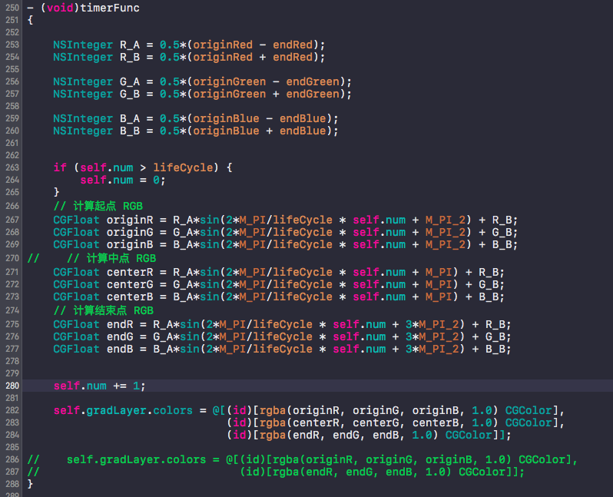
Task: Click endBlue on line 260
Action: (303, 131)
